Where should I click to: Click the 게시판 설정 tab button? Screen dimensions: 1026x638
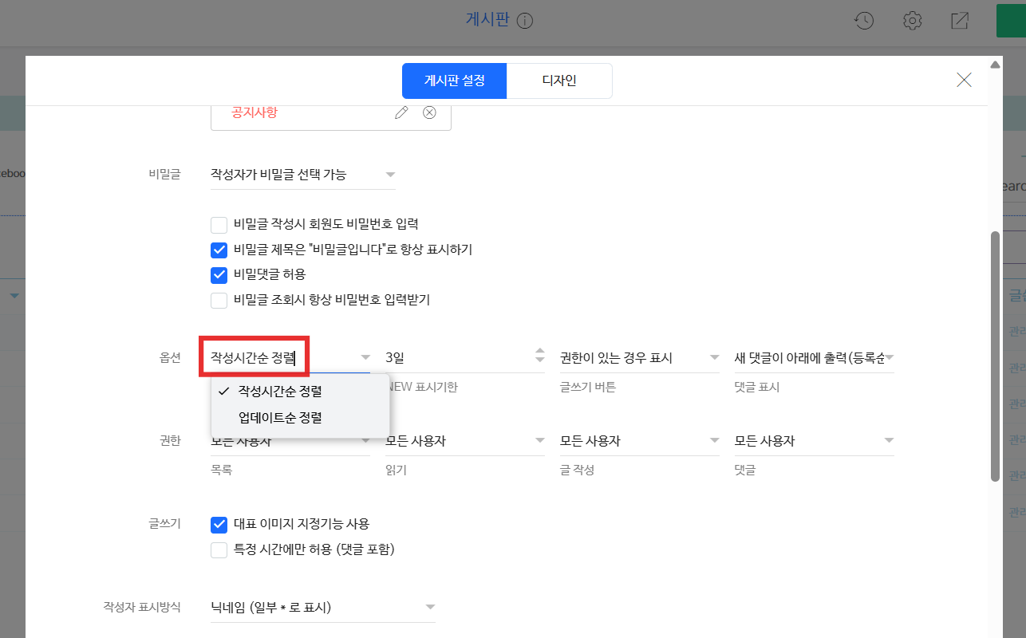tap(454, 81)
